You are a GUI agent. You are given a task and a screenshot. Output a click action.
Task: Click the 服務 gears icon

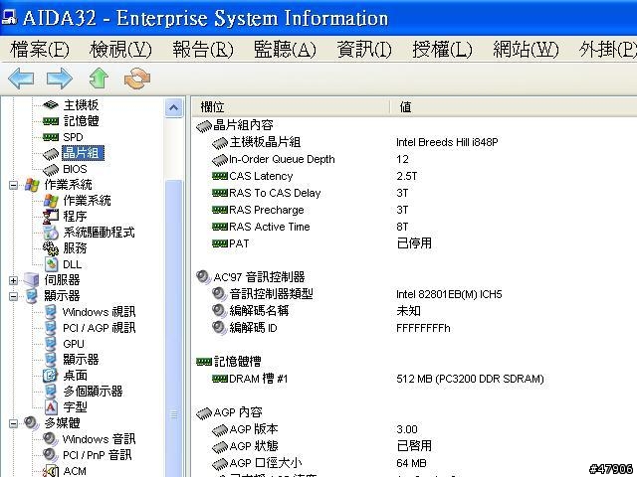pyautogui.click(x=51, y=248)
